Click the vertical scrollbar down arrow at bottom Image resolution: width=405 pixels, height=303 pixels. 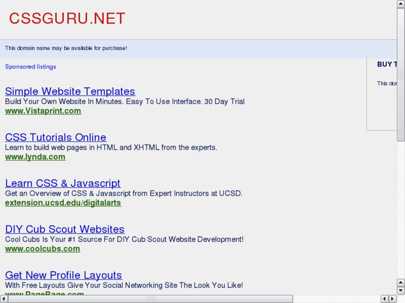(401, 291)
